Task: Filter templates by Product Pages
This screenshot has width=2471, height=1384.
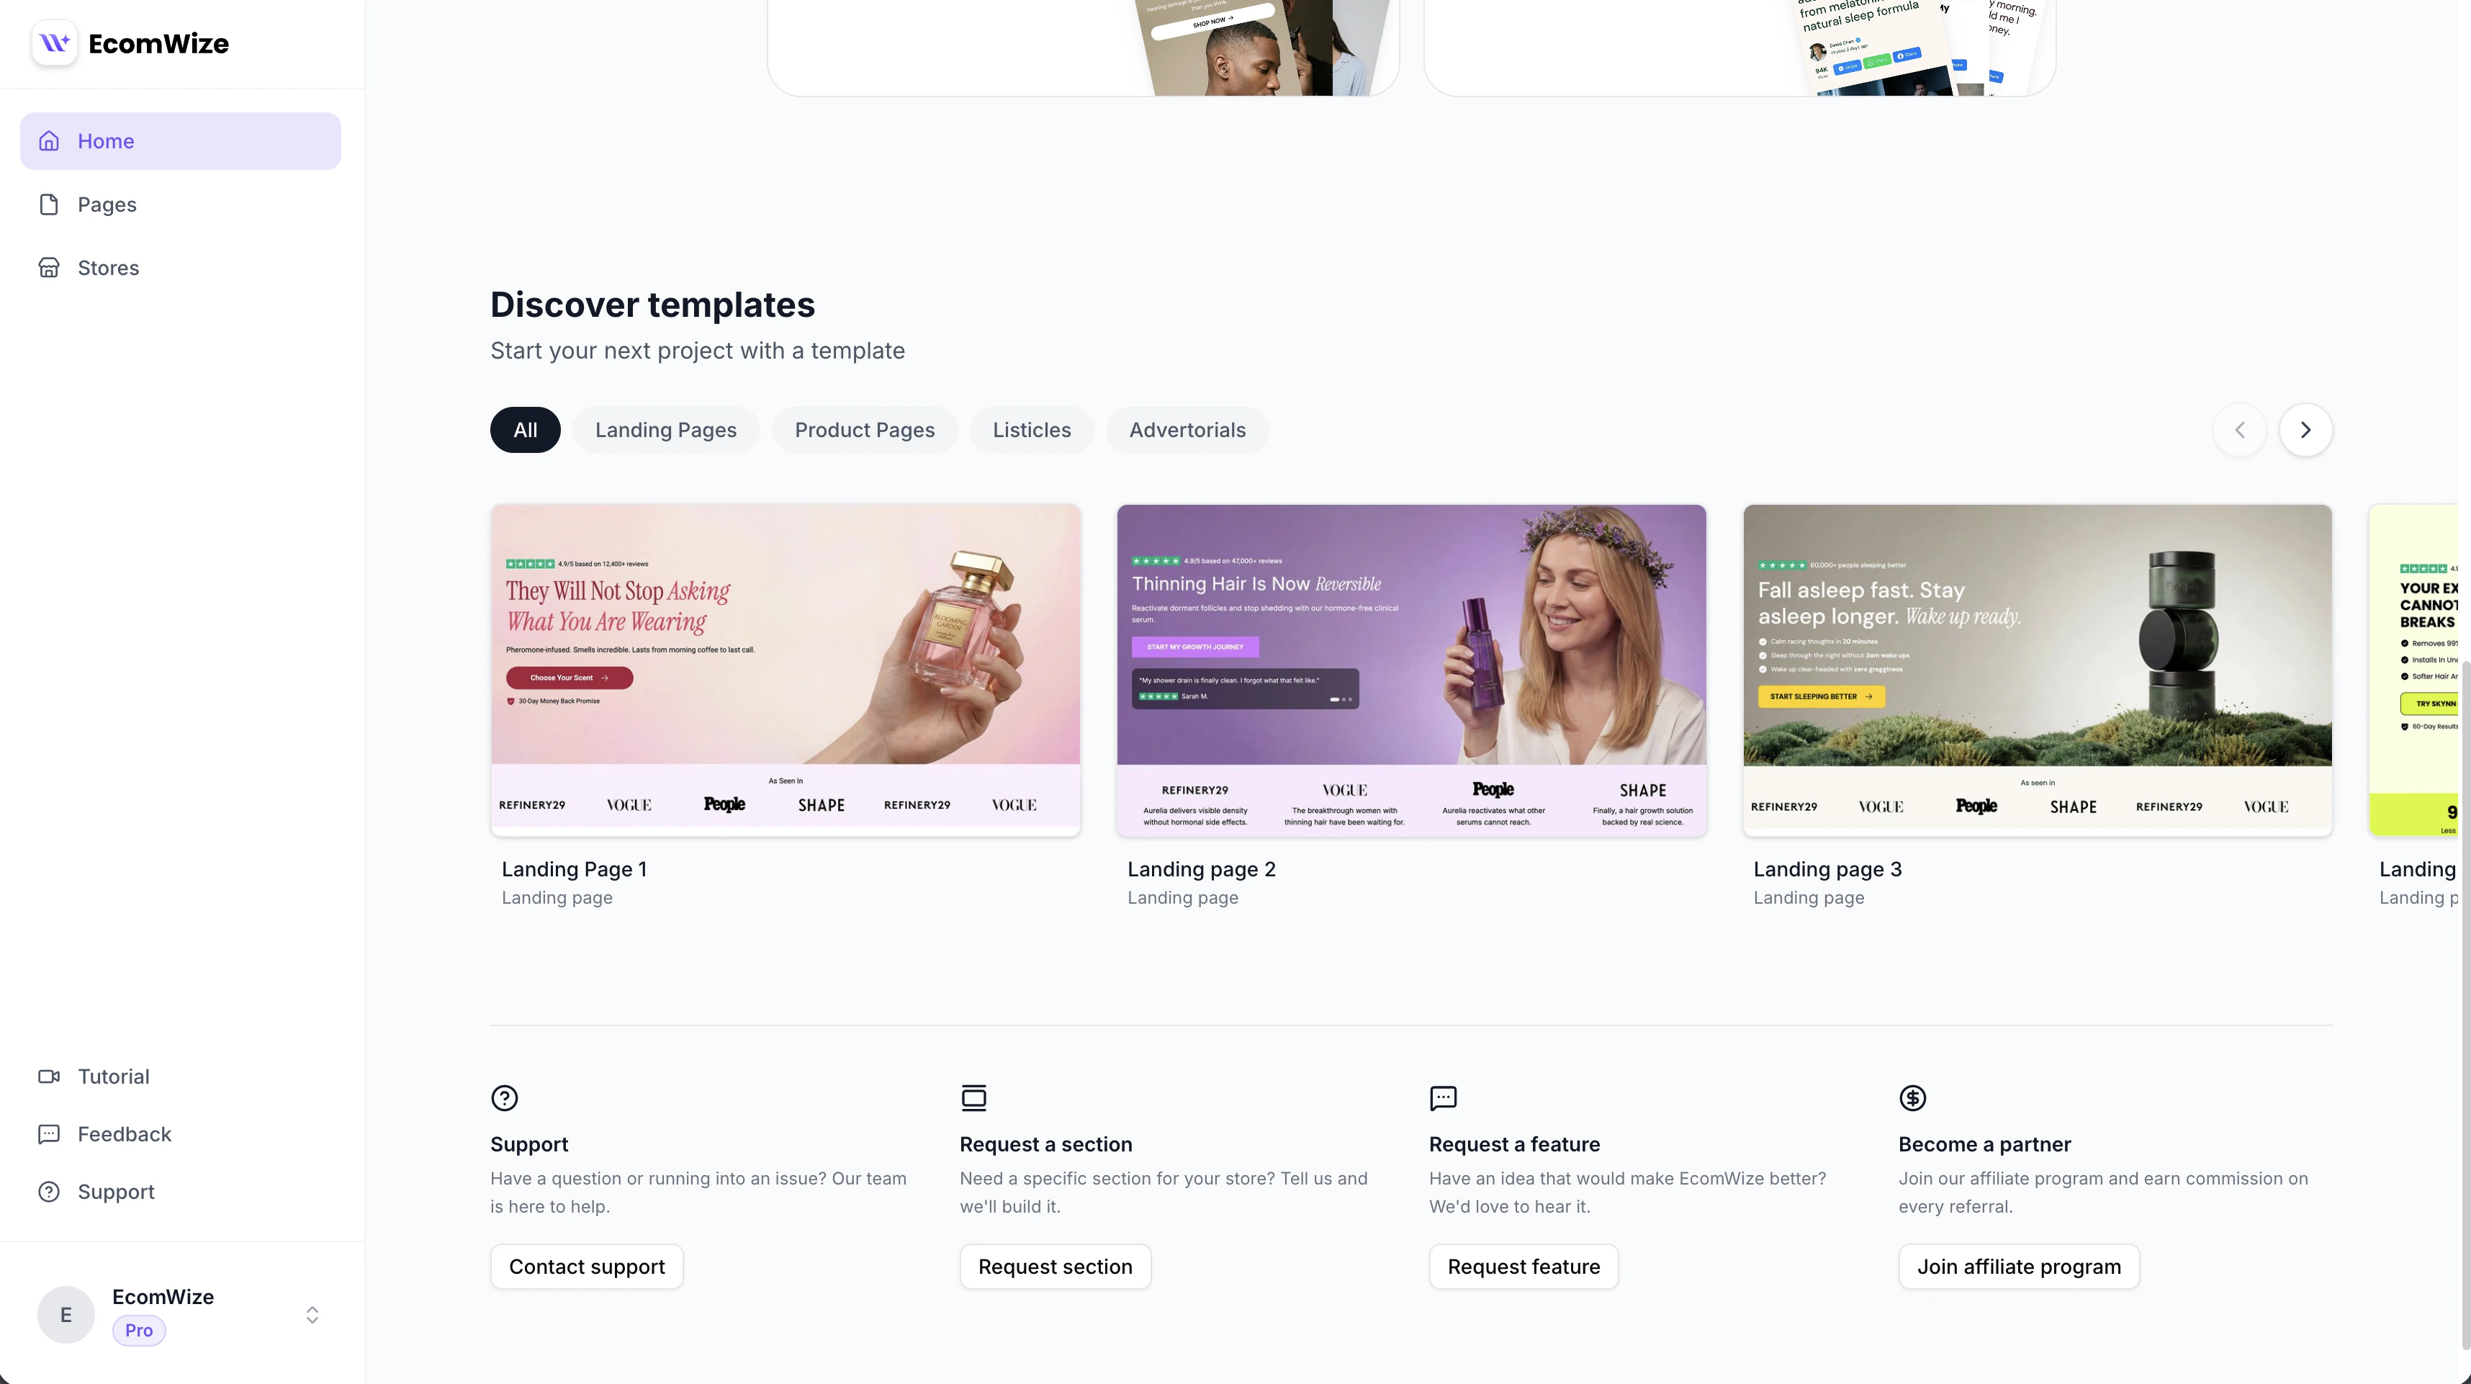Action: (x=864, y=430)
